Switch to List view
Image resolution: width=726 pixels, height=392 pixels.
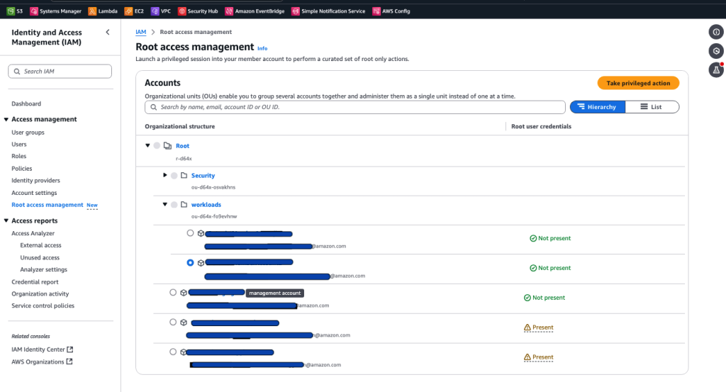(x=652, y=107)
